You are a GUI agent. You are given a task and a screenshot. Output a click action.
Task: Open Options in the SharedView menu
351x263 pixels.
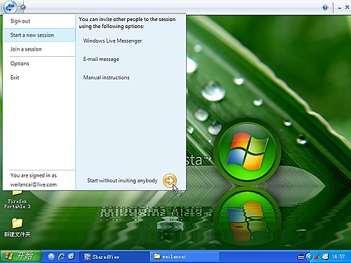point(20,63)
